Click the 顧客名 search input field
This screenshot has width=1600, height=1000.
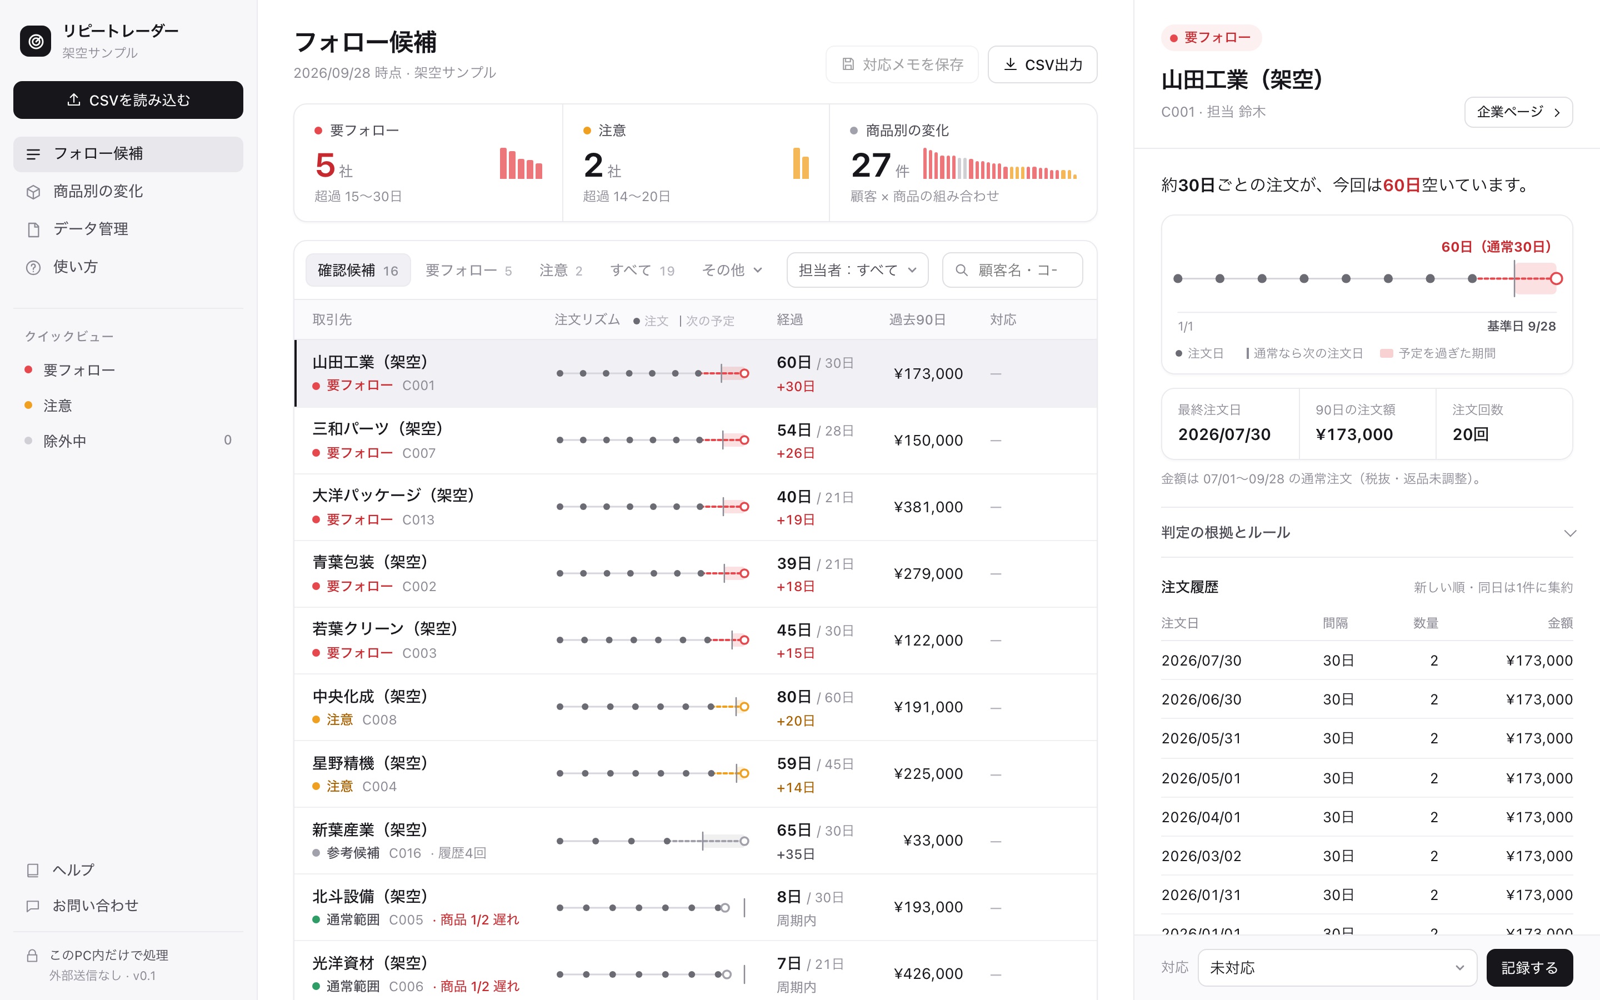click(1012, 270)
